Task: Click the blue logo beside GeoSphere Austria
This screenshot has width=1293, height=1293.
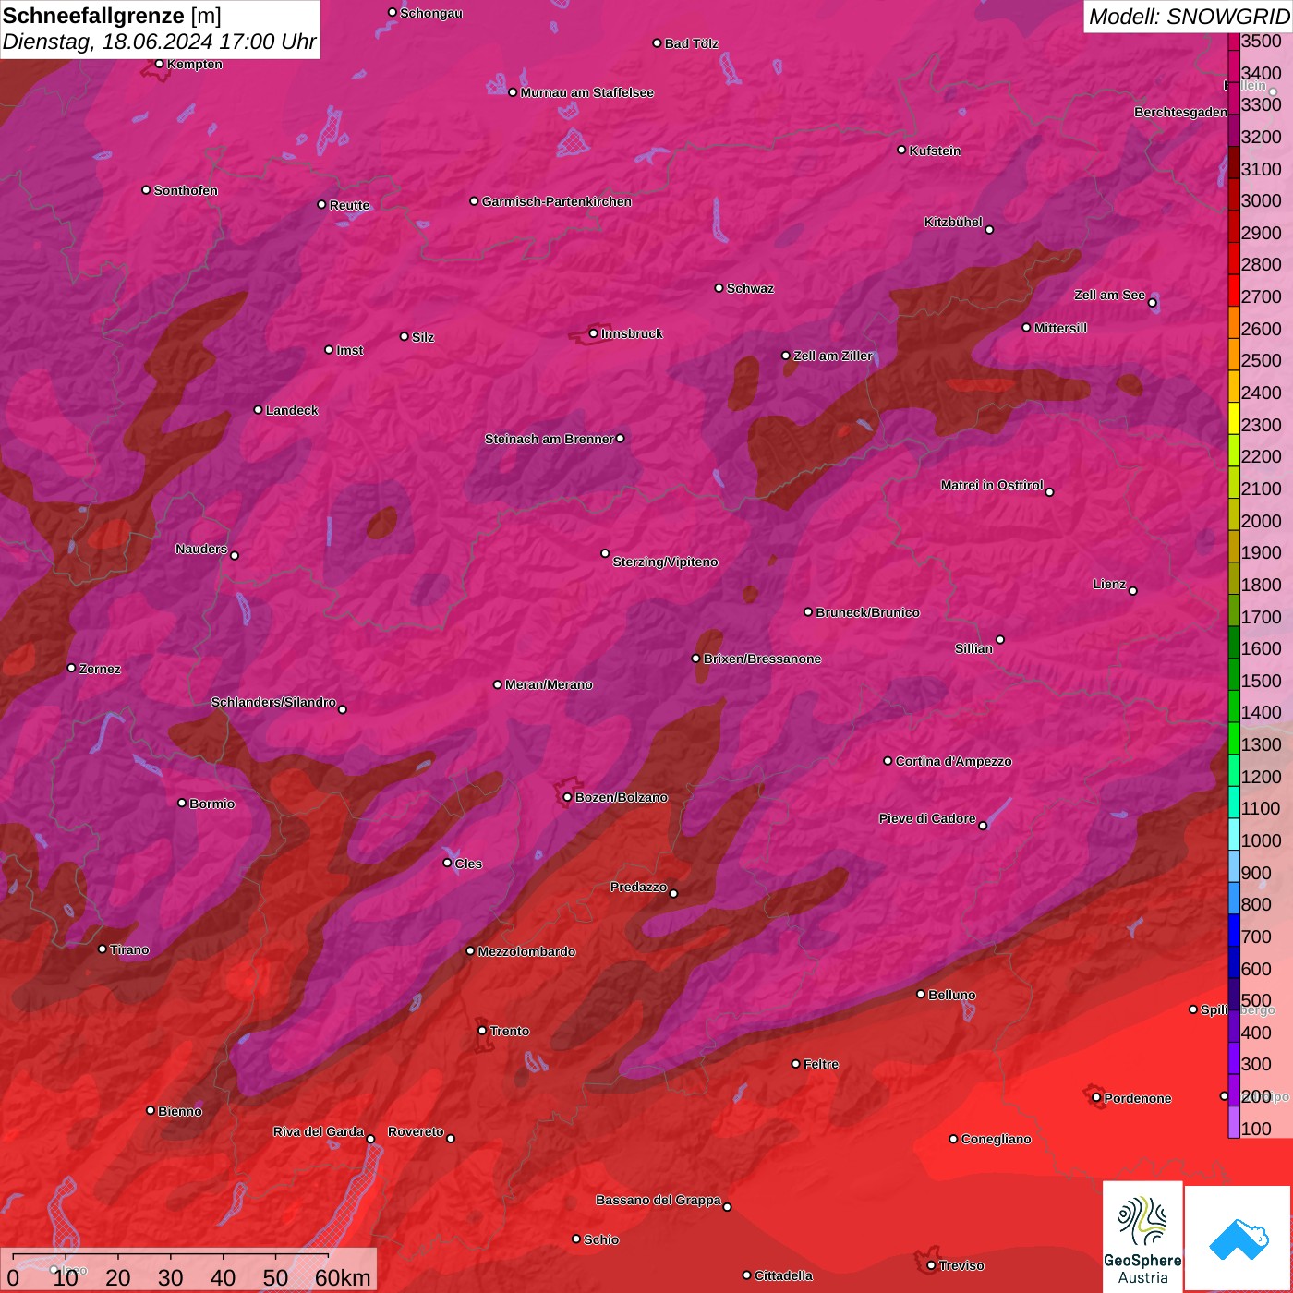Action: [1239, 1239]
